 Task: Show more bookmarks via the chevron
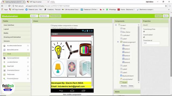coord(169,10)
